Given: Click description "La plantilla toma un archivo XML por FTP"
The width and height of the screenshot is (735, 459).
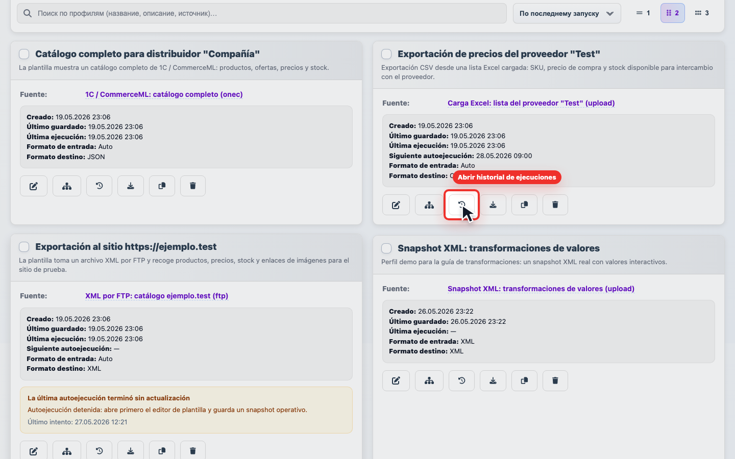Looking at the screenshot, I should [184, 265].
